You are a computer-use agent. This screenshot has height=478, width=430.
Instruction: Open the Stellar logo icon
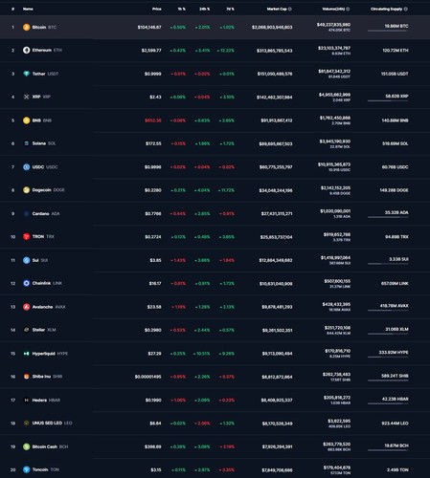tap(27, 330)
